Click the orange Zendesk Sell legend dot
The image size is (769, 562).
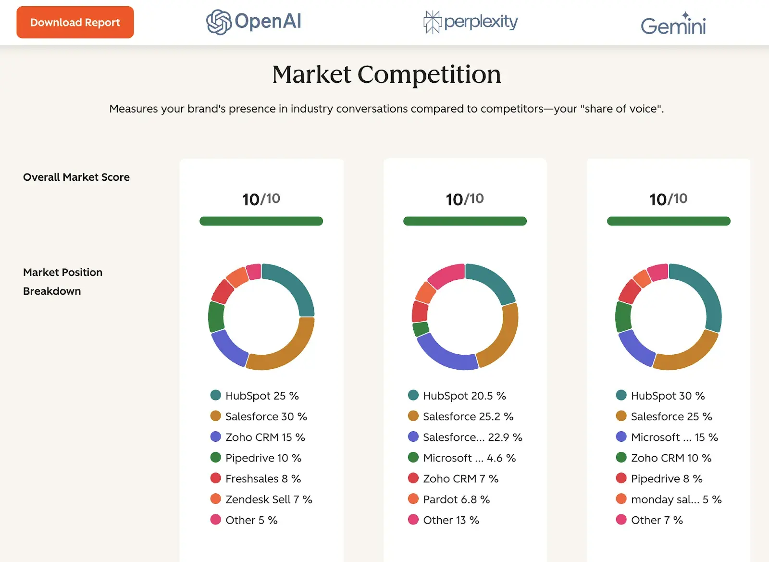(215, 499)
